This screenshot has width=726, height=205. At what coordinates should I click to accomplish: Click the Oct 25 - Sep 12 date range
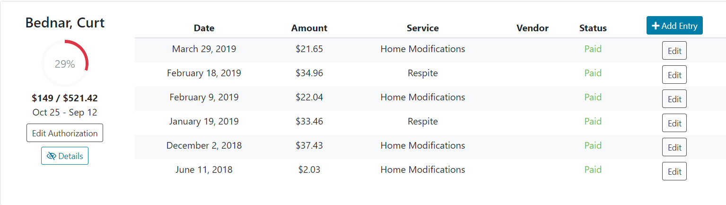(65, 113)
